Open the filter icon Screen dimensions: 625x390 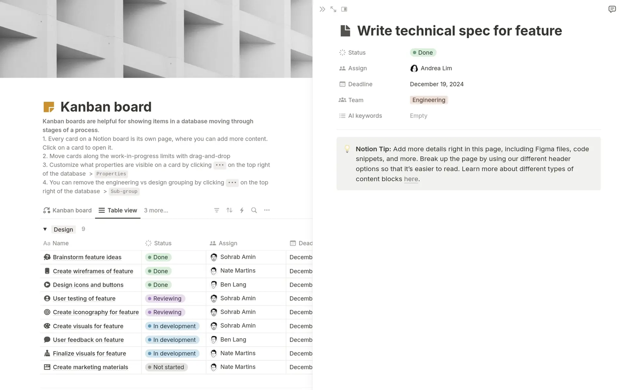pos(216,210)
